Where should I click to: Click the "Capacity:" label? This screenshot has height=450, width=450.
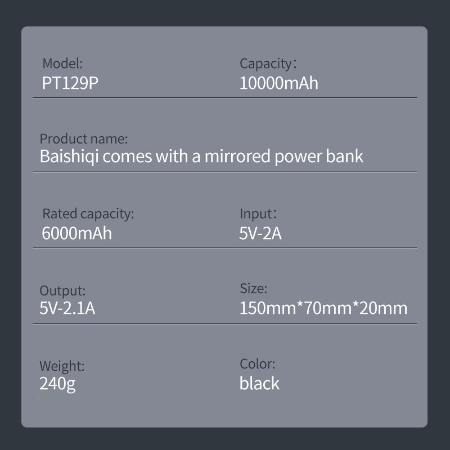click(x=268, y=63)
